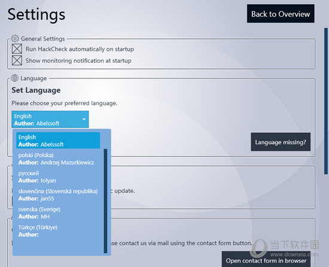Click the Set Language heading
The image size is (329, 267).
click(x=36, y=90)
